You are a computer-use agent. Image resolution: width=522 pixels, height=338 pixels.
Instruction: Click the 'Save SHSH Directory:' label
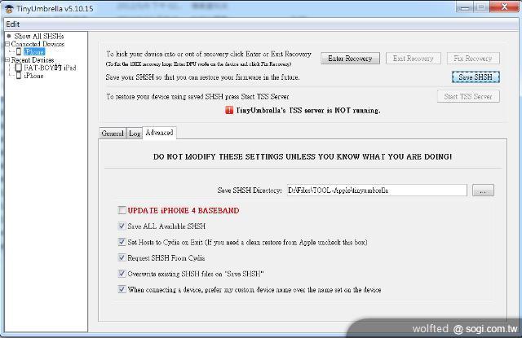250,191
